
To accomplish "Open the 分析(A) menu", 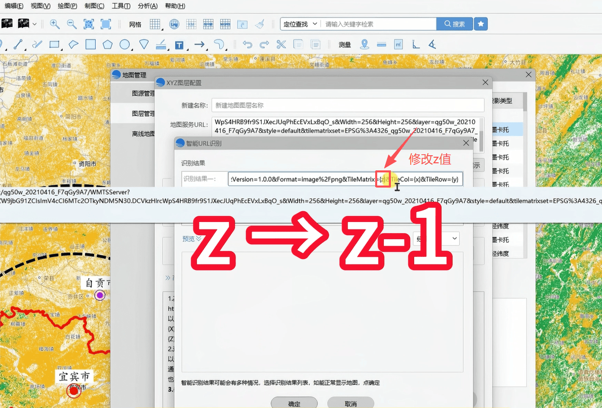I will pyautogui.click(x=147, y=6).
